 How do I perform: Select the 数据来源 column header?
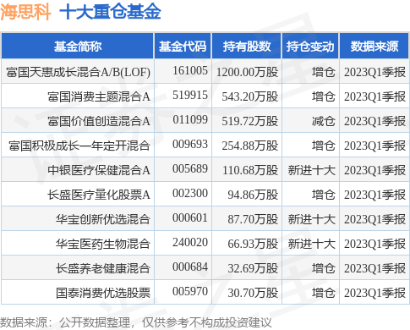374,47
